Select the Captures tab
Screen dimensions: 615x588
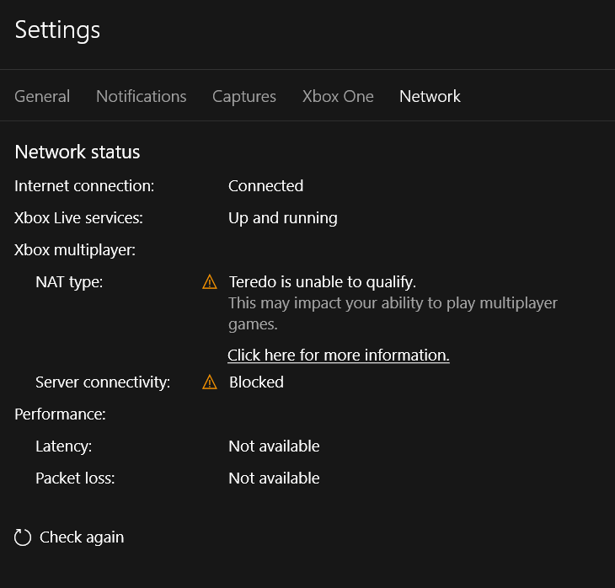pos(244,97)
